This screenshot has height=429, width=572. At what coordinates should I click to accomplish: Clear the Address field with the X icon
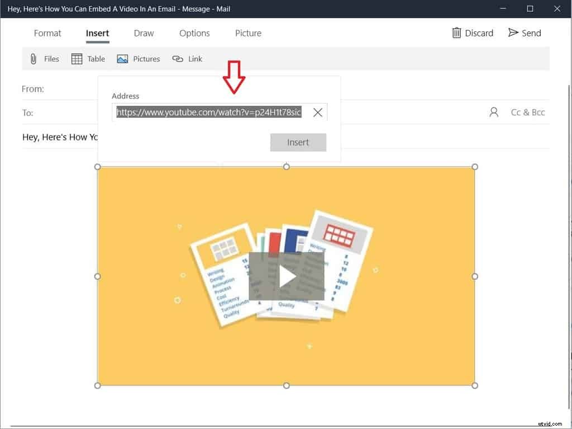click(x=318, y=112)
